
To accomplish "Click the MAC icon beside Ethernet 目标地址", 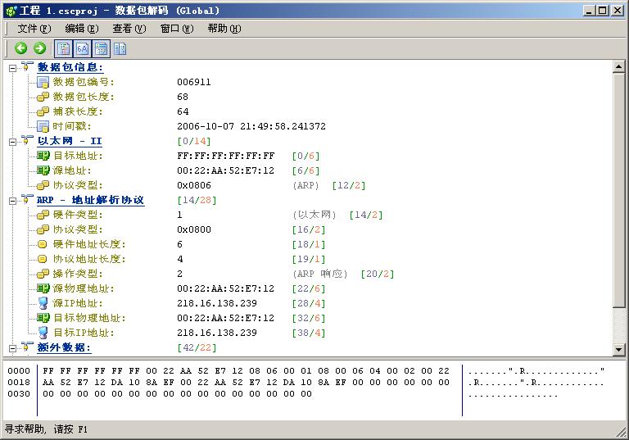I will tap(43, 156).
